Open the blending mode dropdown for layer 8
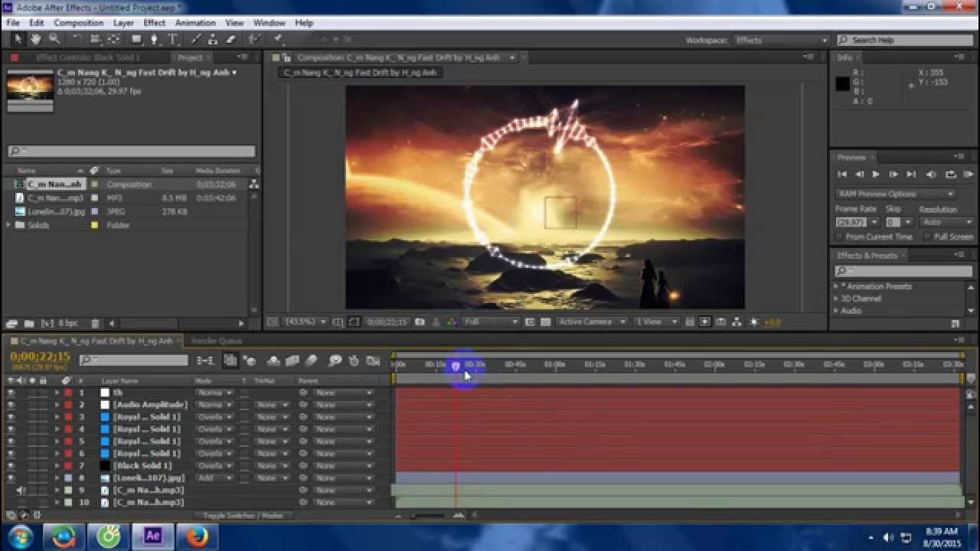 pyautogui.click(x=214, y=478)
